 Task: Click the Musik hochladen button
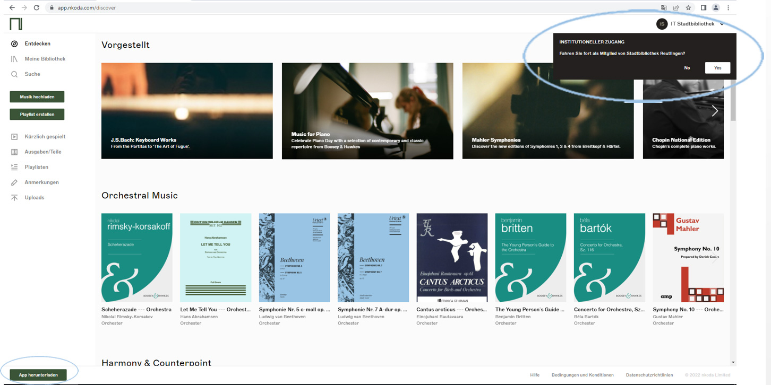click(x=37, y=97)
